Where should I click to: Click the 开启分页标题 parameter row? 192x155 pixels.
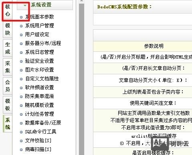(x=143, y=57)
